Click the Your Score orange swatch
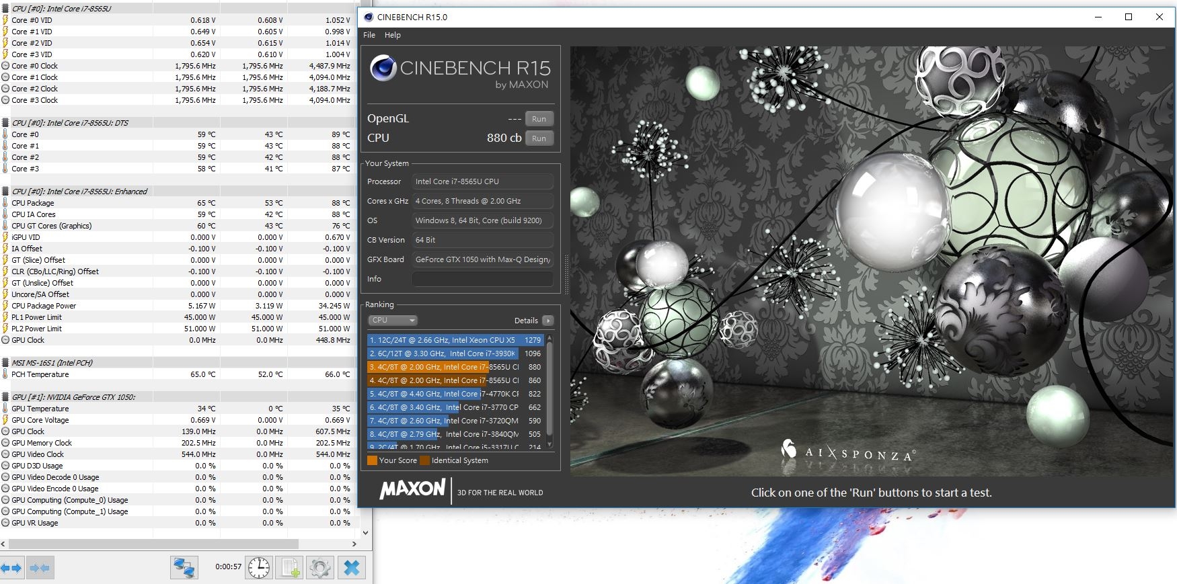Viewport: 1177px width, 584px height. pyautogui.click(x=372, y=460)
